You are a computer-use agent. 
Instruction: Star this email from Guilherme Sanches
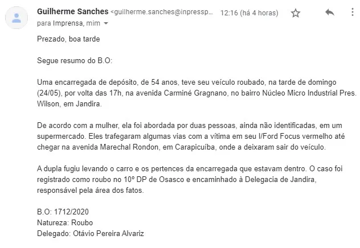296,13
